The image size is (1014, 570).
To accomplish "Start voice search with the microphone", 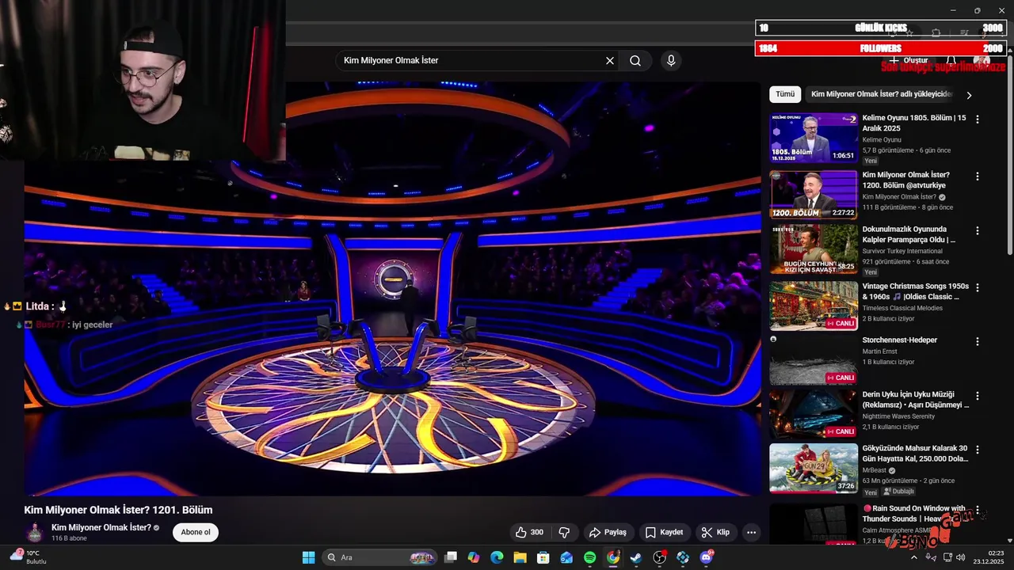I will (671, 60).
